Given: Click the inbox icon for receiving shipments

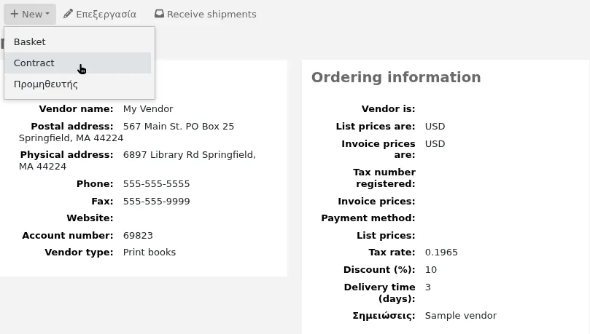Looking at the screenshot, I should point(159,14).
